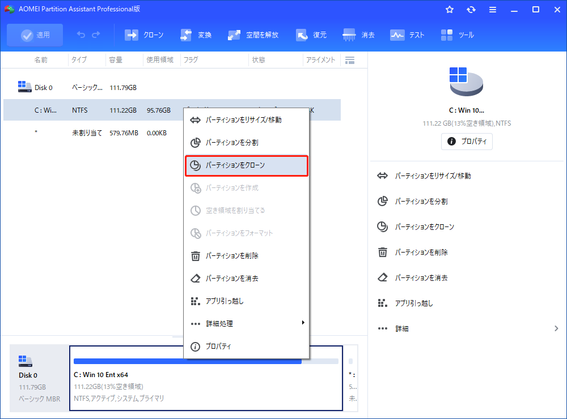Open the hamburger menu in title bar
This screenshot has height=419, width=567.
493,10
